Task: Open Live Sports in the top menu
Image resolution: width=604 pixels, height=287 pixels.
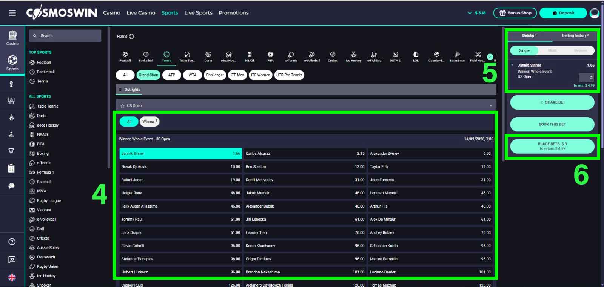Action: pos(198,13)
